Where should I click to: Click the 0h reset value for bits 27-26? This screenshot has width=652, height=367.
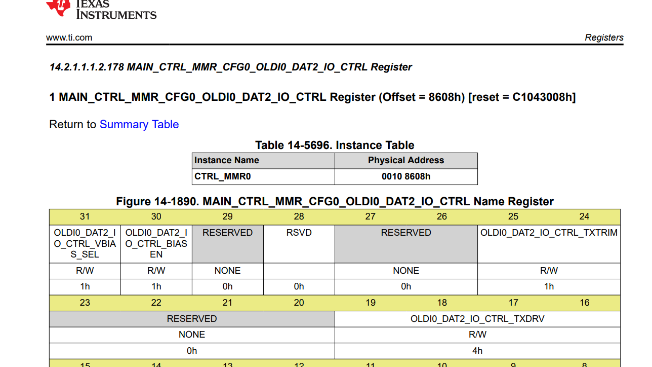click(x=406, y=286)
